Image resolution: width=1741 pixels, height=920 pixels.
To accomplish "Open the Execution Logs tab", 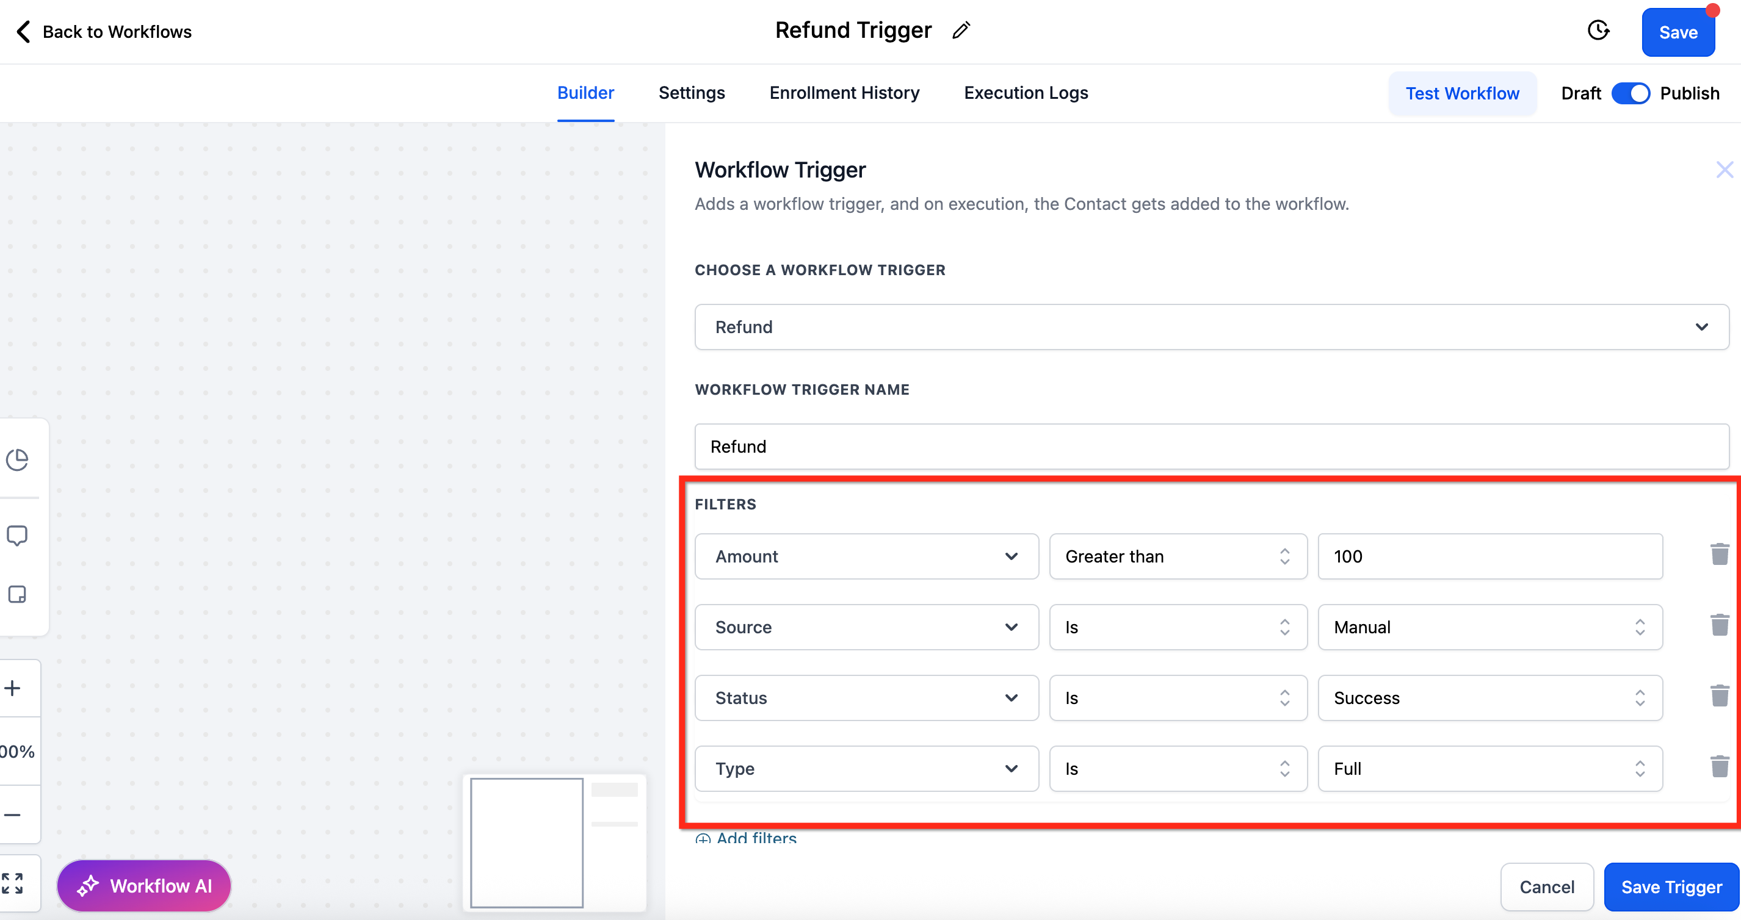I will (x=1026, y=93).
